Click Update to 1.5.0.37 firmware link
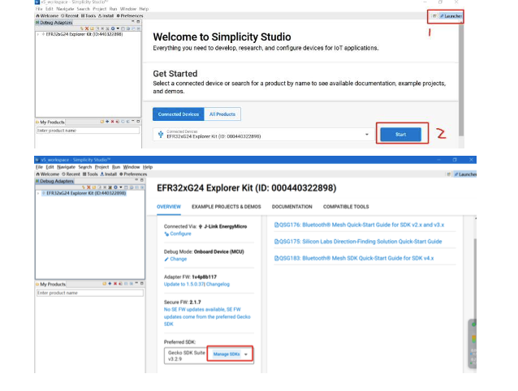Viewport: 518px width, 391px height. [x=184, y=284]
